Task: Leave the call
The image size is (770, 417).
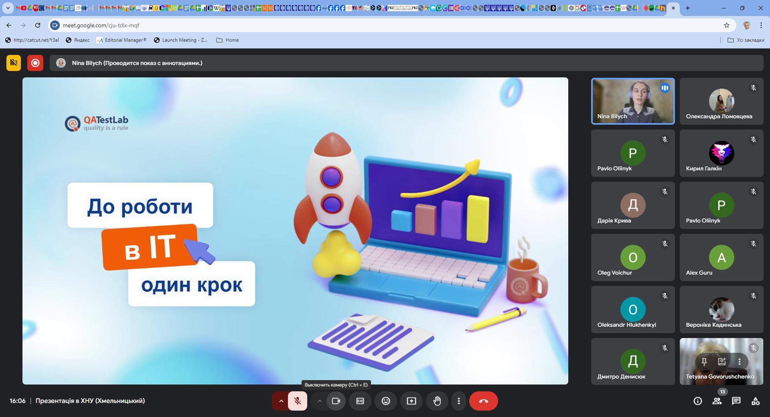Action: click(483, 401)
